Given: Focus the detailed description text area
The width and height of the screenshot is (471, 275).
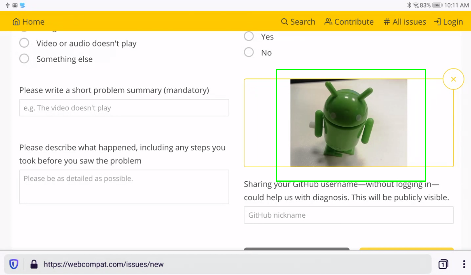Looking at the screenshot, I should tap(124, 187).
